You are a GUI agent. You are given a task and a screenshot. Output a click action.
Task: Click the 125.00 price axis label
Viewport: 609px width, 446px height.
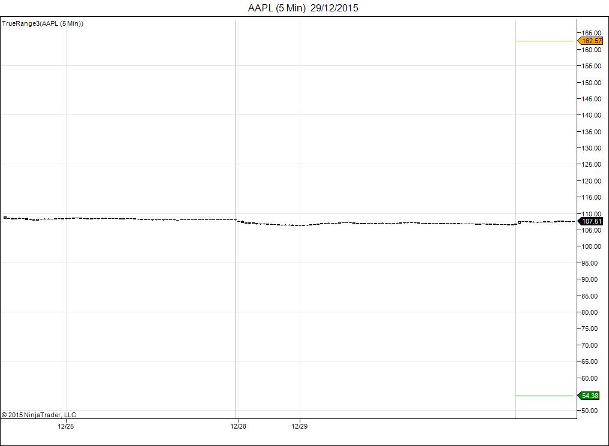coord(591,164)
